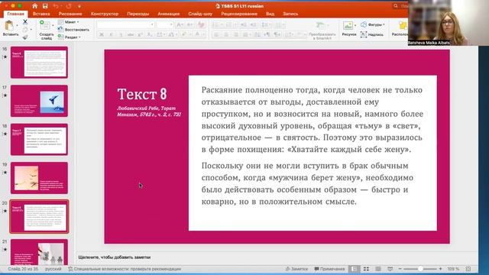Open the Вид ribbon tab
489x275 pixels.
tap(270, 14)
